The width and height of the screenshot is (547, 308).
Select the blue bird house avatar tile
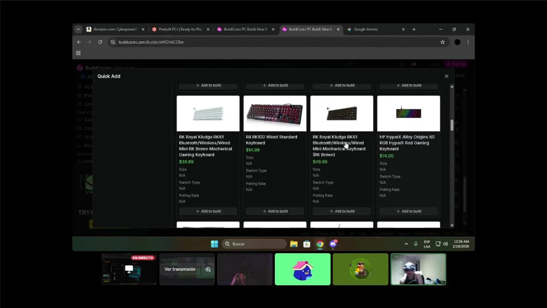coord(303,269)
